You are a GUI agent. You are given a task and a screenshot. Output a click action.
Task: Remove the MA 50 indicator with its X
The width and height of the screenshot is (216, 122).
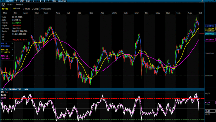12,56
